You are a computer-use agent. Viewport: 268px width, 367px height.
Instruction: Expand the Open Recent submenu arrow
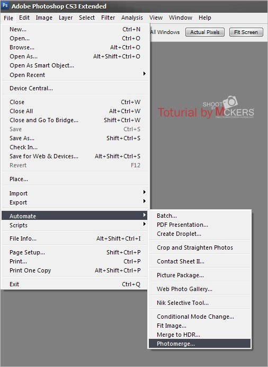point(145,74)
